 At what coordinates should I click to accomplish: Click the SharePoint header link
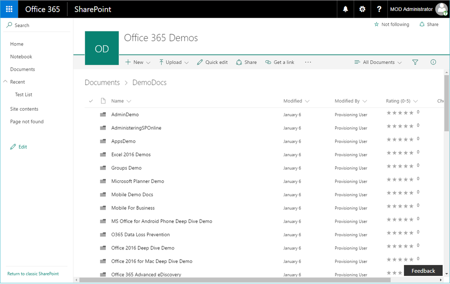[x=93, y=9]
